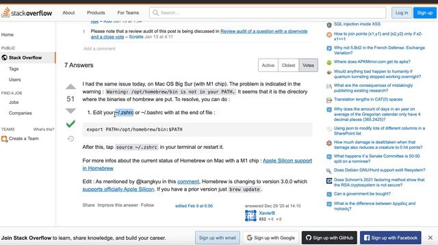Click the site icon beside Senate Committee question
This screenshot has width=438, height=246.
pos(329,156)
